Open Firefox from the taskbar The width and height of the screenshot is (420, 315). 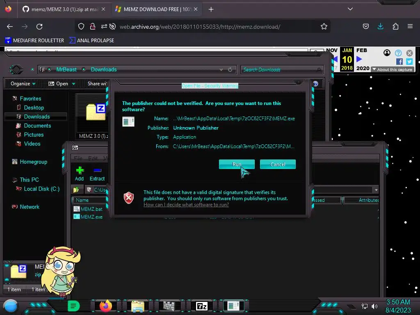click(105, 306)
